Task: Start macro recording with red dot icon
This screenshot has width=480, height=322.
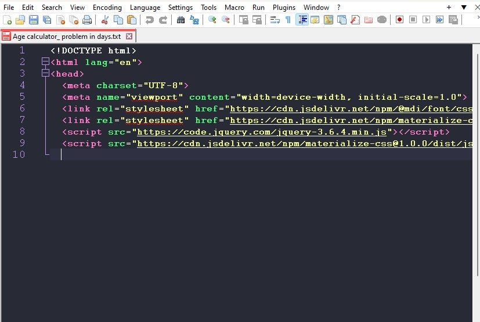Action: pyautogui.click(x=399, y=20)
